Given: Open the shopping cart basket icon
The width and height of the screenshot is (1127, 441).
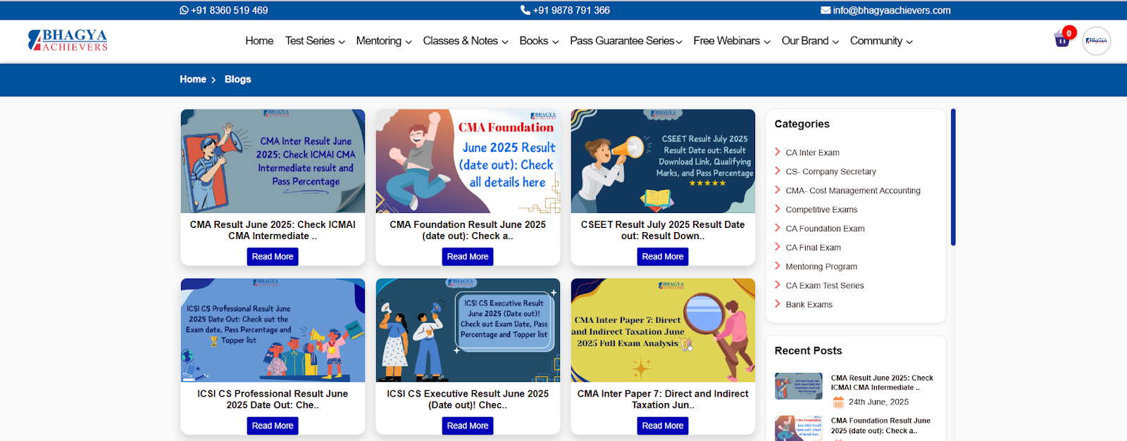Looking at the screenshot, I should (1062, 39).
